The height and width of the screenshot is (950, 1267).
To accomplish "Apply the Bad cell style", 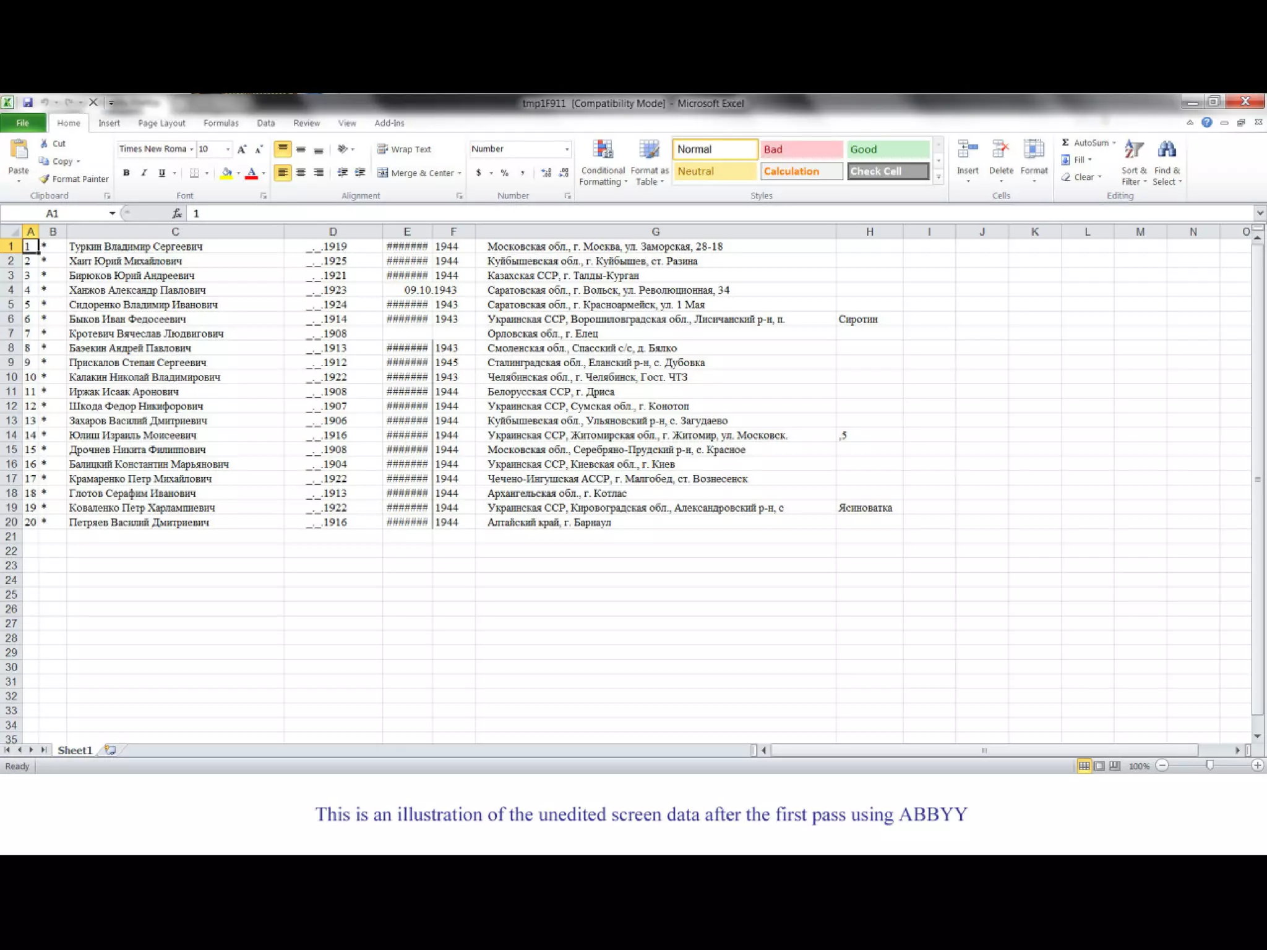I will pyautogui.click(x=802, y=149).
